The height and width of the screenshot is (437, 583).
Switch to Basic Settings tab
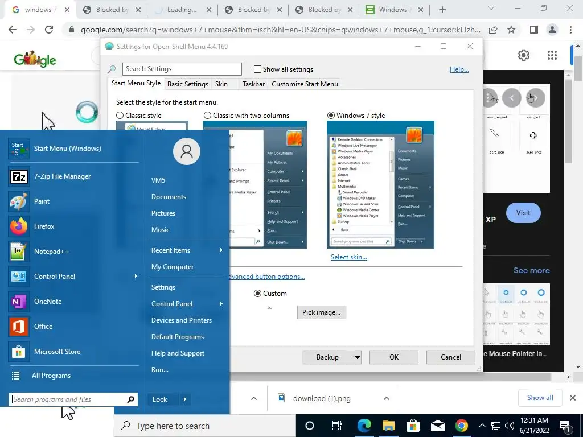click(188, 84)
